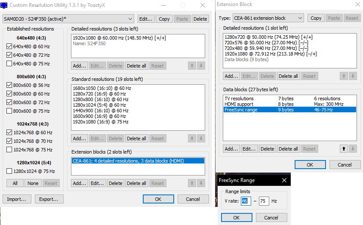Click the down arrow under Extension blocks

point(201,183)
